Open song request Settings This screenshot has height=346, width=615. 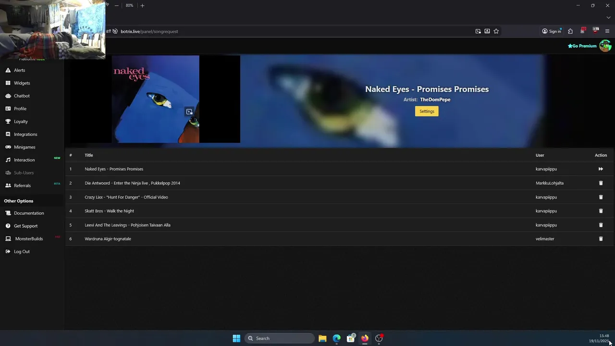[427, 111]
